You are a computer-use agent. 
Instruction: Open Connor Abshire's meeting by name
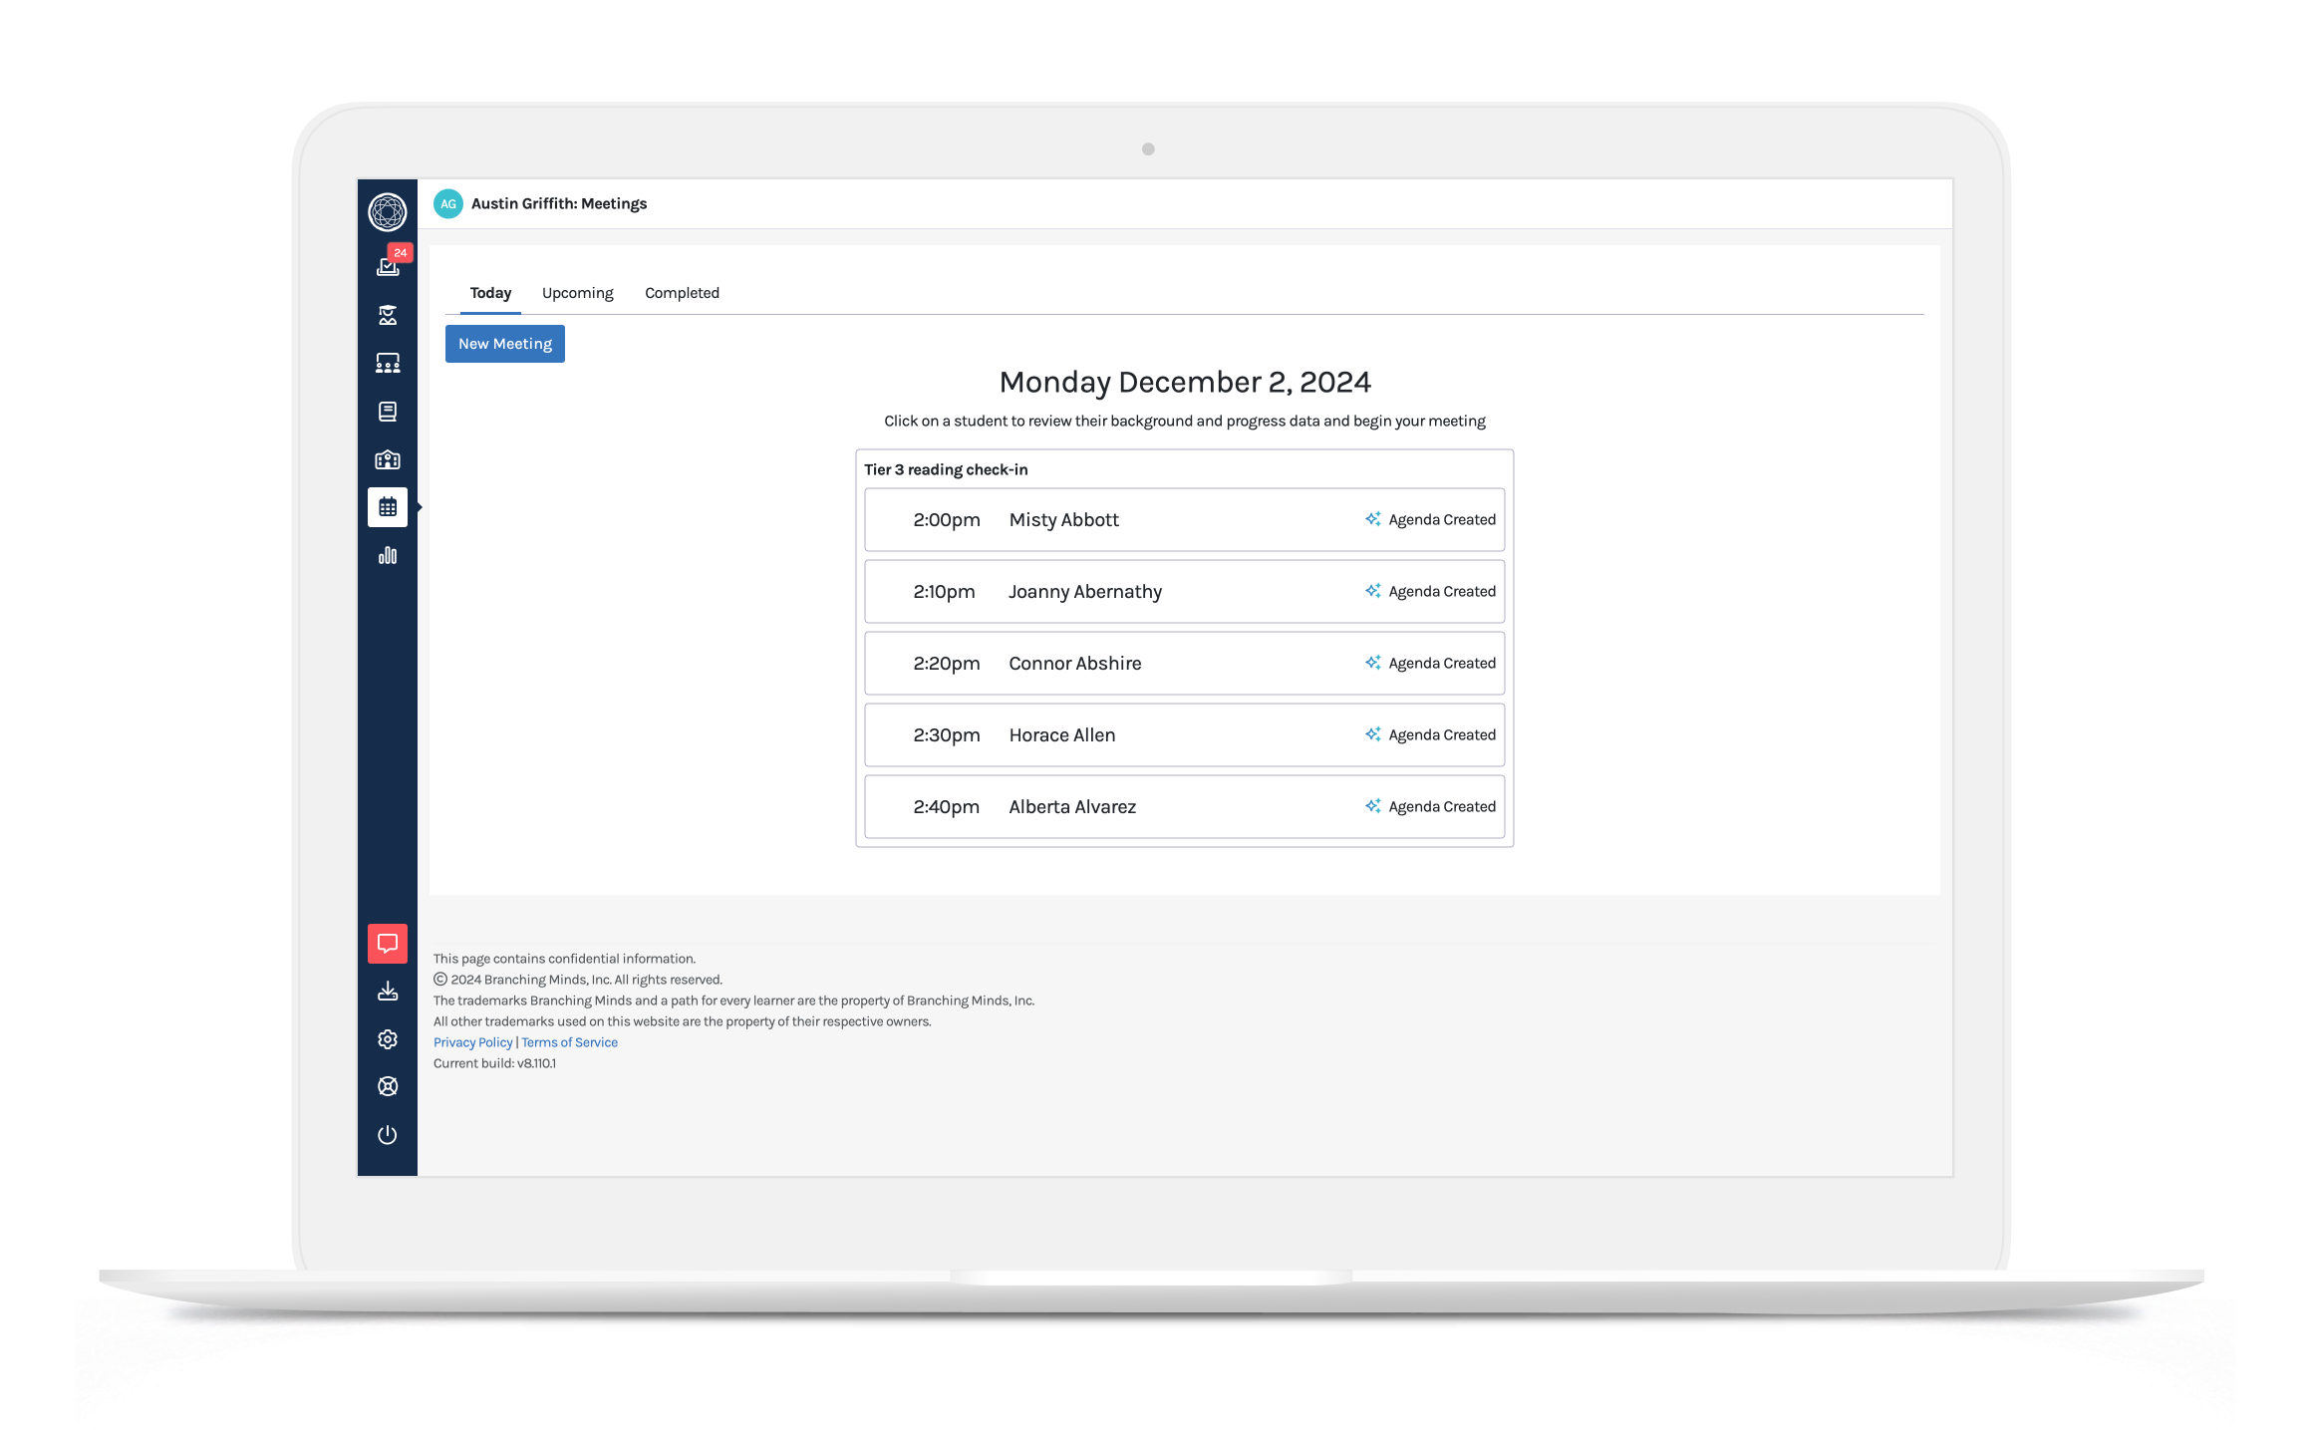[1075, 664]
